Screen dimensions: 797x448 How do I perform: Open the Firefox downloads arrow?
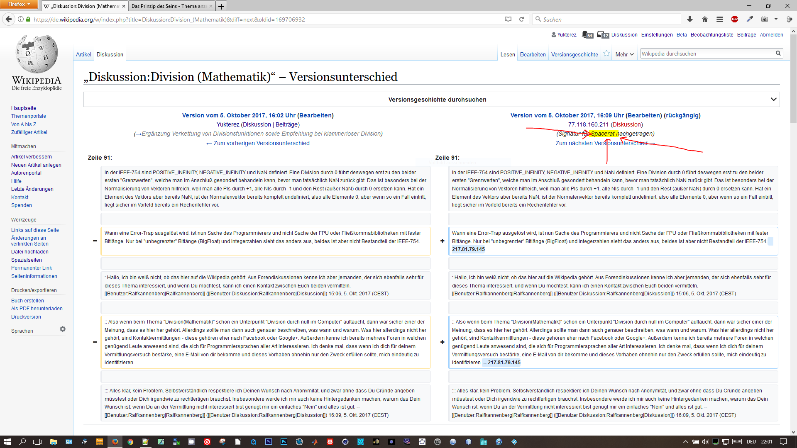point(690,19)
